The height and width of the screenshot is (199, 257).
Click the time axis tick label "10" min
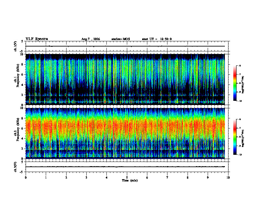228,178
